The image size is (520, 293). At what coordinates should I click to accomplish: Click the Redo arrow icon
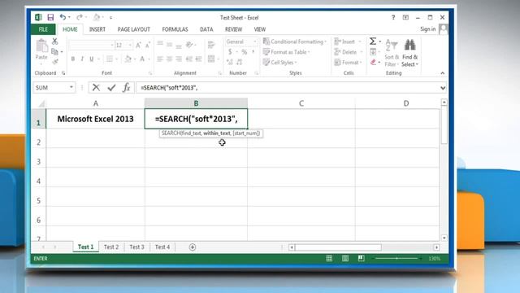80,17
